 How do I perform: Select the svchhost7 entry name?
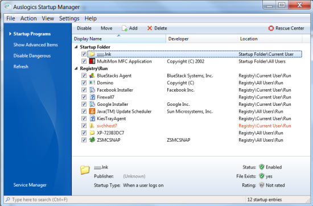coord(107,126)
